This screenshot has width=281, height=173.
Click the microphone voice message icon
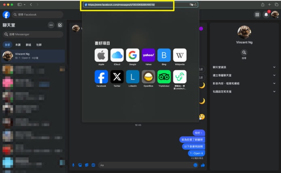(x=73, y=165)
